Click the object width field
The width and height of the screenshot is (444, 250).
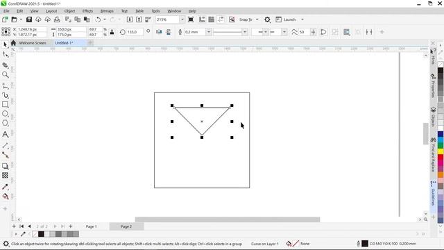(71, 29)
